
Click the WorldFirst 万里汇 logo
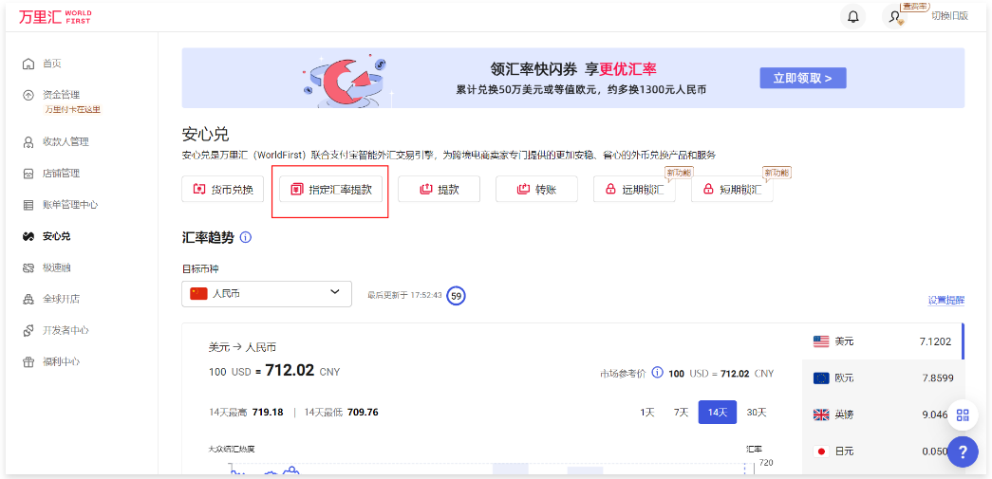pyautogui.click(x=54, y=16)
